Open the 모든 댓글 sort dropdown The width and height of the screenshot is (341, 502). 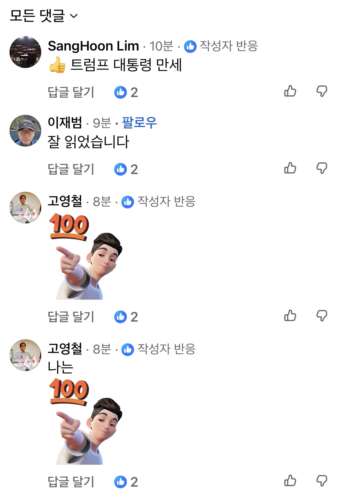44,16
